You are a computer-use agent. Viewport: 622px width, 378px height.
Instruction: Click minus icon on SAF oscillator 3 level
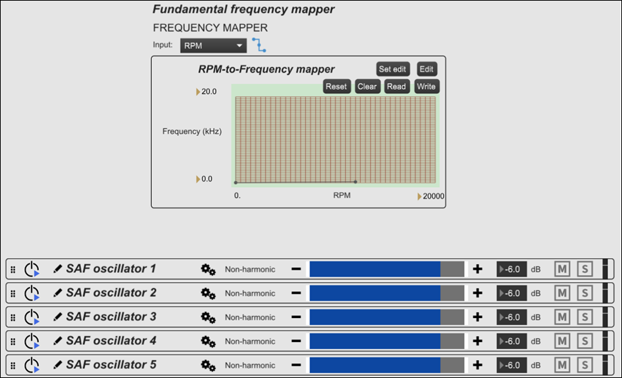pyautogui.click(x=296, y=317)
